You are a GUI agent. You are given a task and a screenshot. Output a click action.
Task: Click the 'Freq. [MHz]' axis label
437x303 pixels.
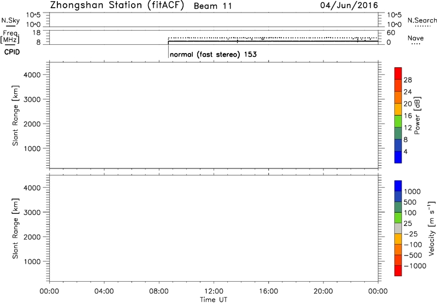[x=10, y=37]
